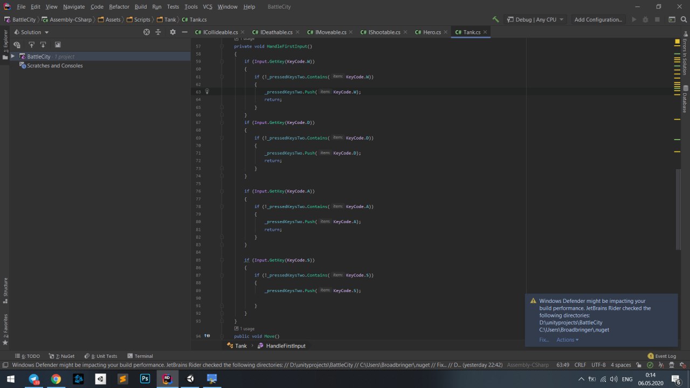Open Photoshop from the Windows taskbar

144,379
